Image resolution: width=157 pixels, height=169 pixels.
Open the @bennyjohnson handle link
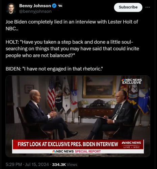35,11
